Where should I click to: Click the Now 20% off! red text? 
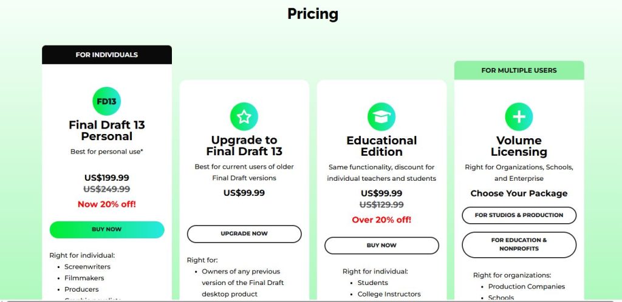[107, 204]
